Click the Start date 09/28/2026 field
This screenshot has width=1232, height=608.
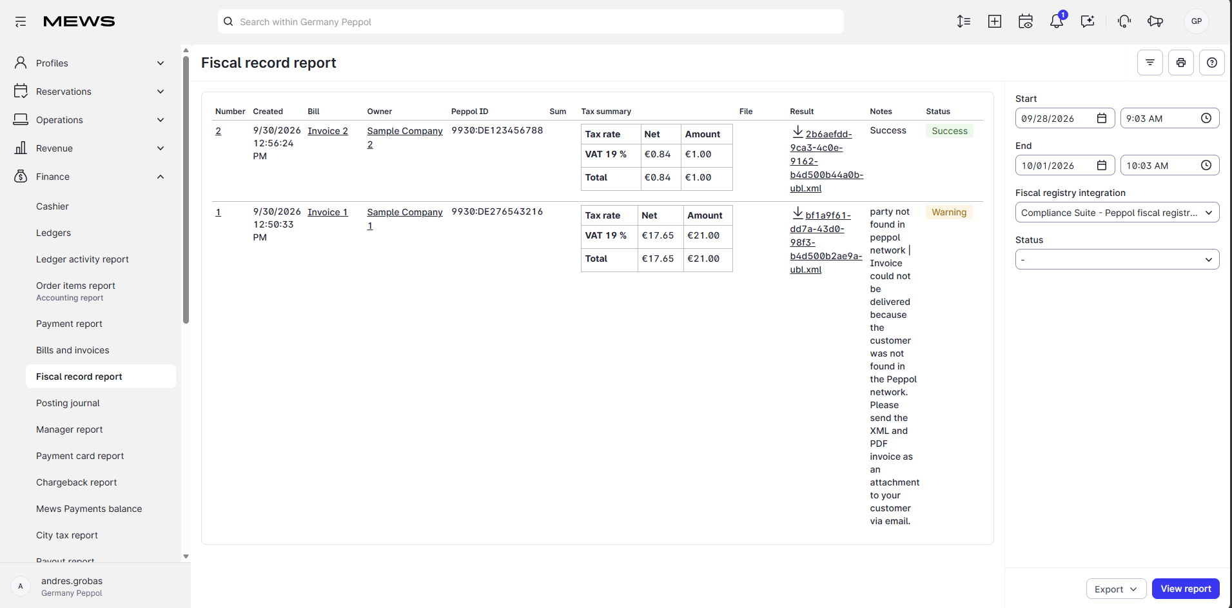(1065, 118)
